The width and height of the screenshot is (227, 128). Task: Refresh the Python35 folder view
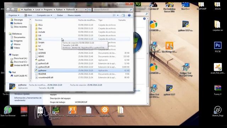tap(90, 10)
